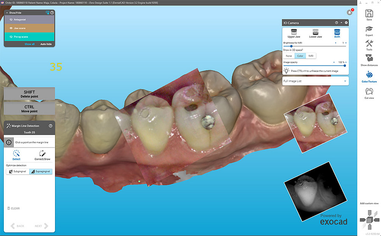Open Expert mode from the sidebar
The image size is (381, 236).
point(369,29)
